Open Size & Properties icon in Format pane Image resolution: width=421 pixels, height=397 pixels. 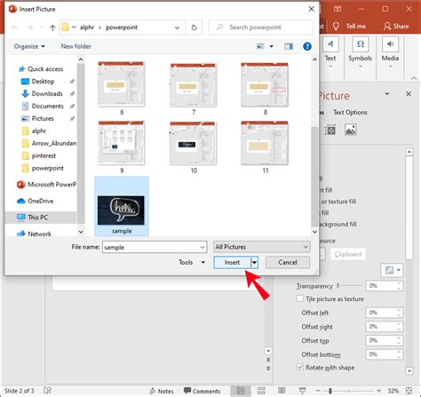tap(330, 130)
